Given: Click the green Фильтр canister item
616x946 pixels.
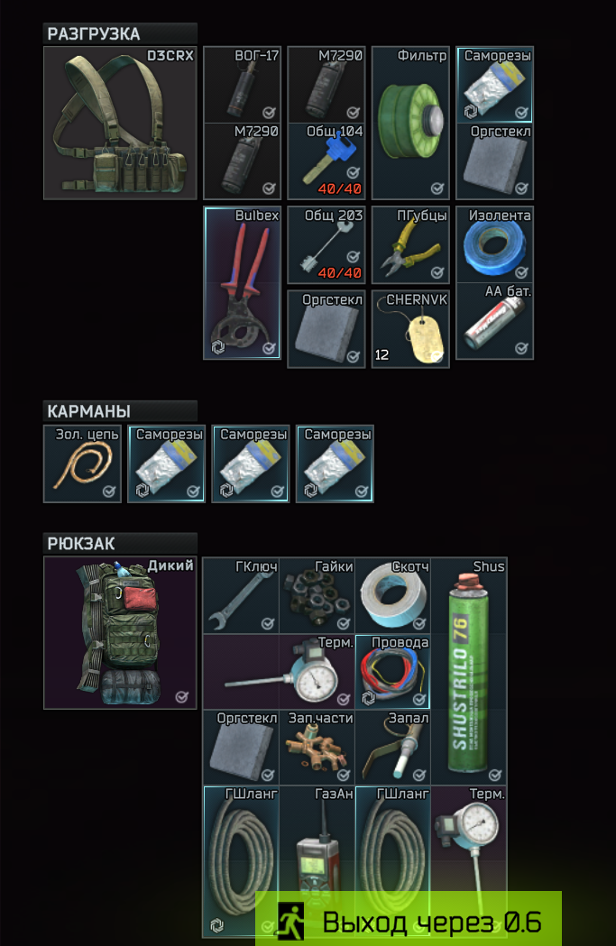Looking at the screenshot, I should pyautogui.click(x=411, y=123).
